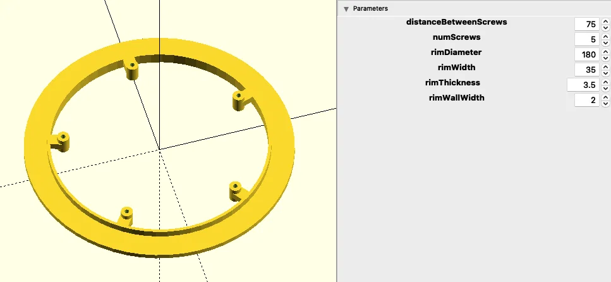Click the rimWallWidth parameter label
Image resolution: width=611 pixels, height=282 pixels.
(456, 98)
